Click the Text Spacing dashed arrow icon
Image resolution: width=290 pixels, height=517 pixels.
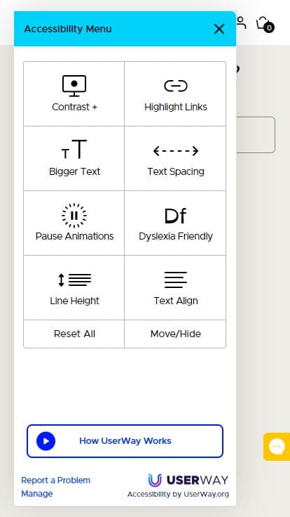coord(176,151)
